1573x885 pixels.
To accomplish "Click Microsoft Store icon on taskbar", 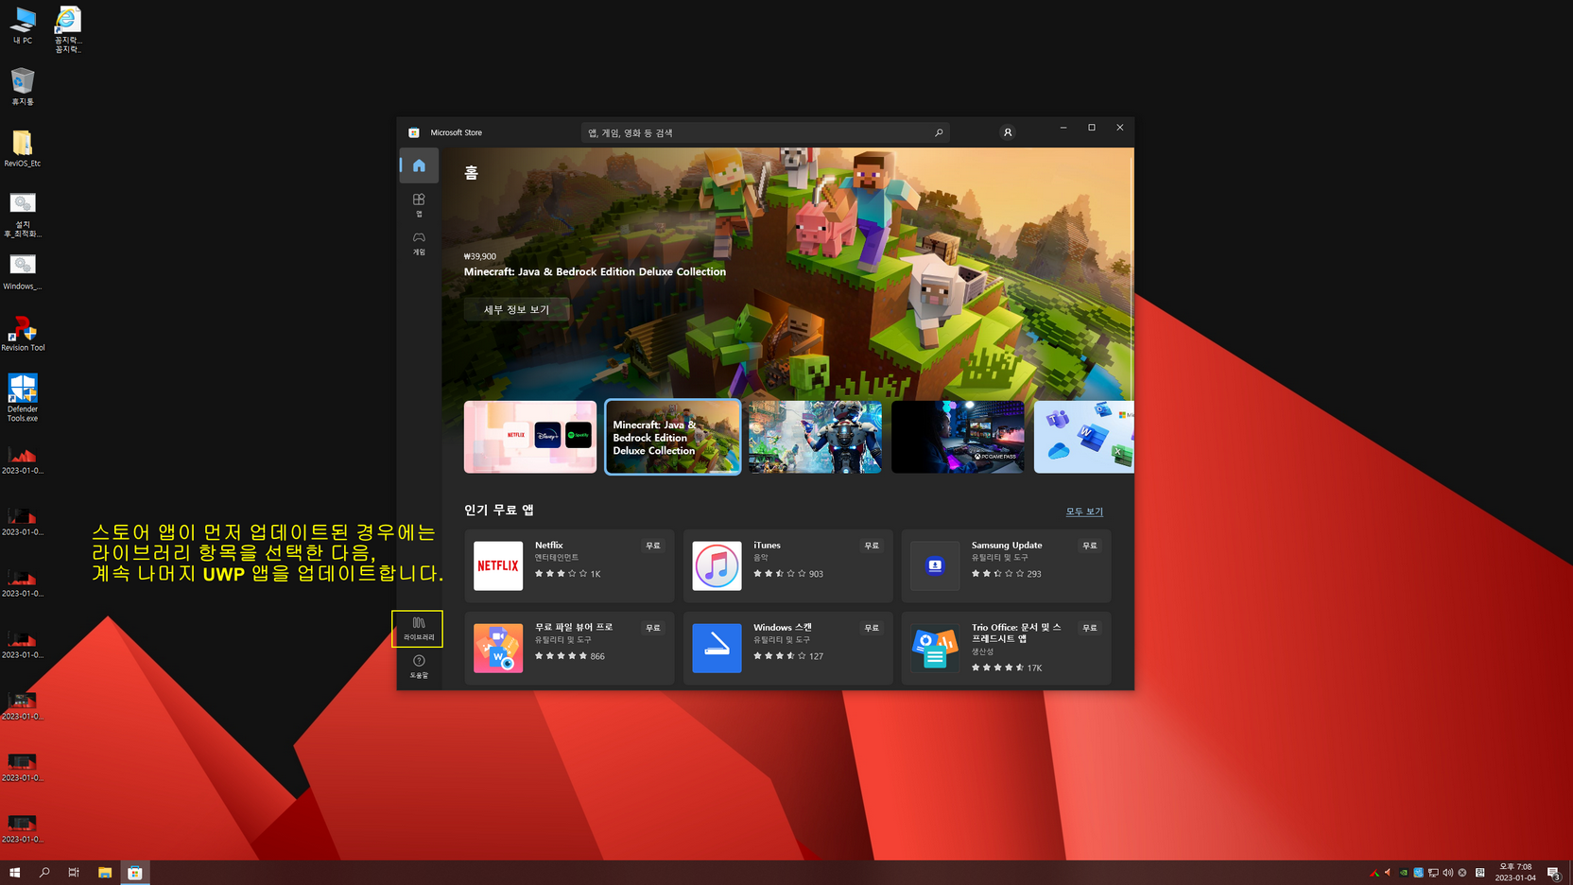I will 135,873.
